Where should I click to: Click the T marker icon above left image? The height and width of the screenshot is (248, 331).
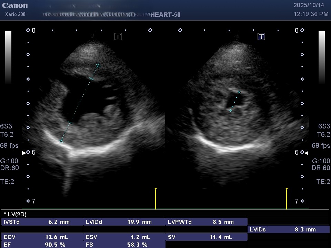click(x=118, y=37)
